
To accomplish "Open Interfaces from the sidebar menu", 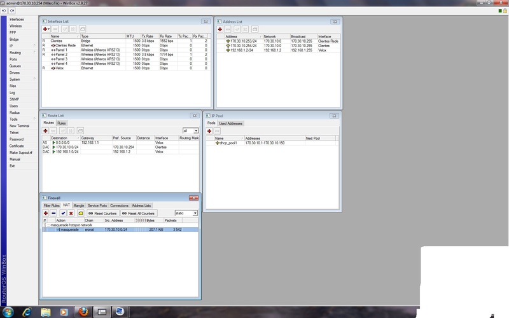I will (17, 20).
